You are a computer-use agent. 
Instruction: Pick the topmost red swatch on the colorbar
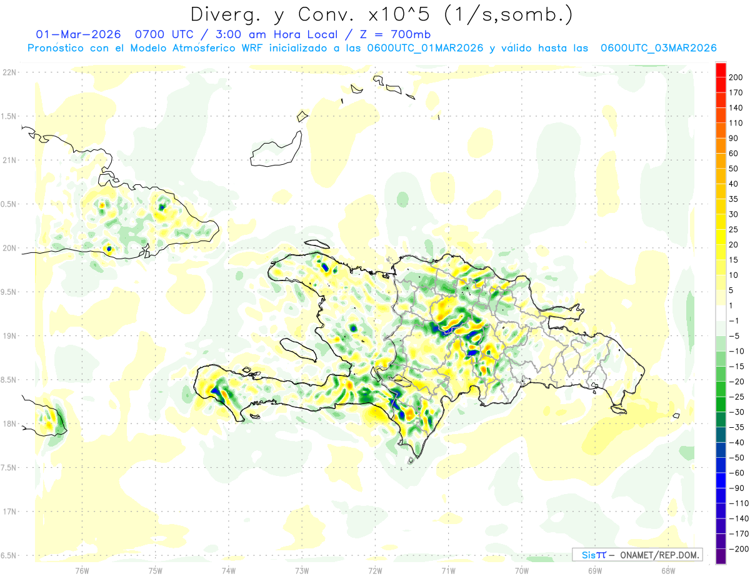click(x=721, y=70)
